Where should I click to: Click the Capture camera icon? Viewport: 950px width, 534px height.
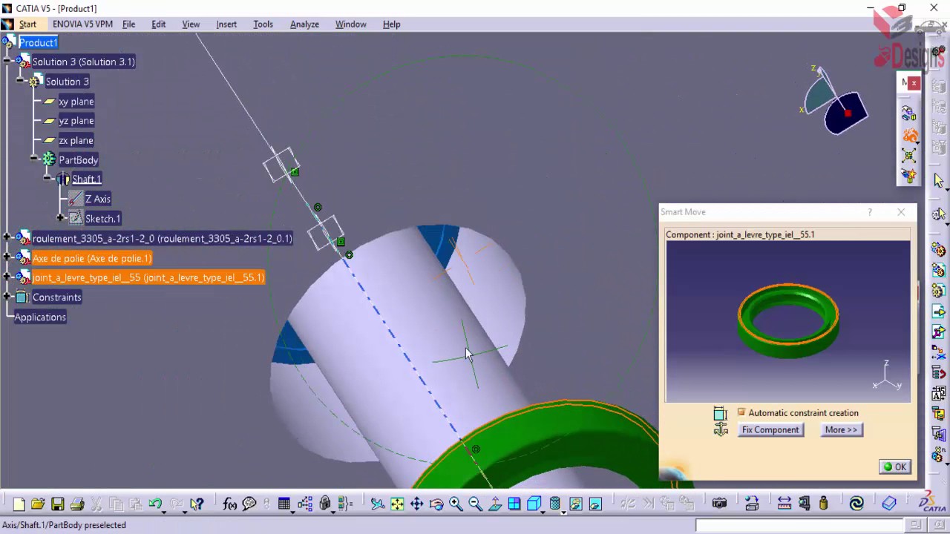(x=719, y=504)
